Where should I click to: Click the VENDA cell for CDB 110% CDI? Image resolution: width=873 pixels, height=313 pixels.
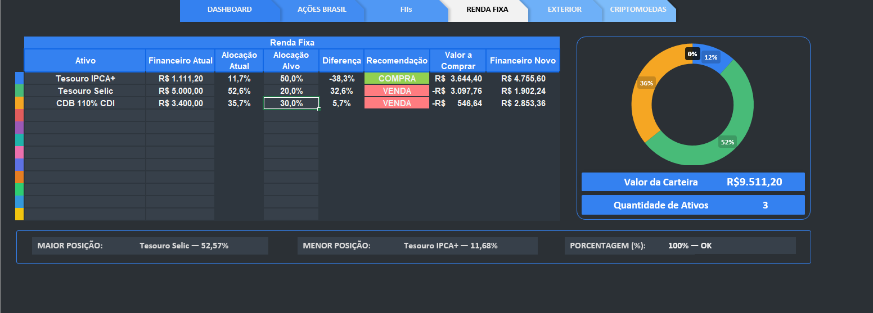397,103
